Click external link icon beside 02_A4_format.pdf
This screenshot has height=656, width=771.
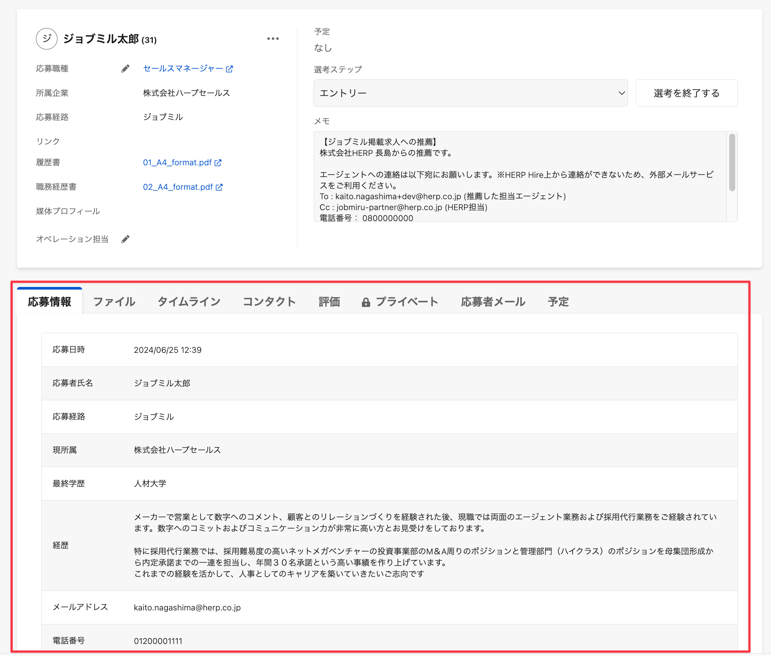pyautogui.click(x=219, y=187)
